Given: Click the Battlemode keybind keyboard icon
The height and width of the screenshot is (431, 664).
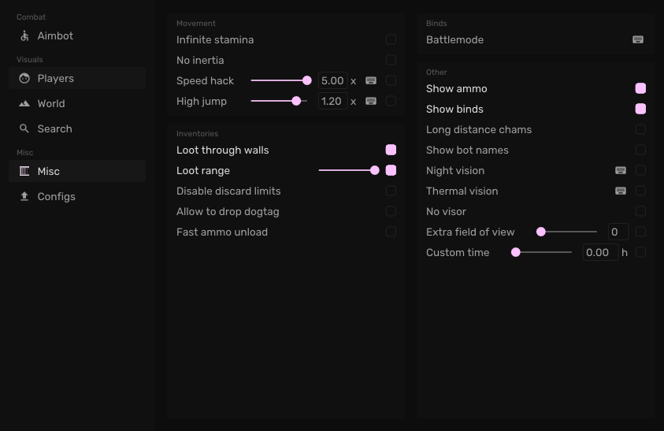Looking at the screenshot, I should pos(638,40).
